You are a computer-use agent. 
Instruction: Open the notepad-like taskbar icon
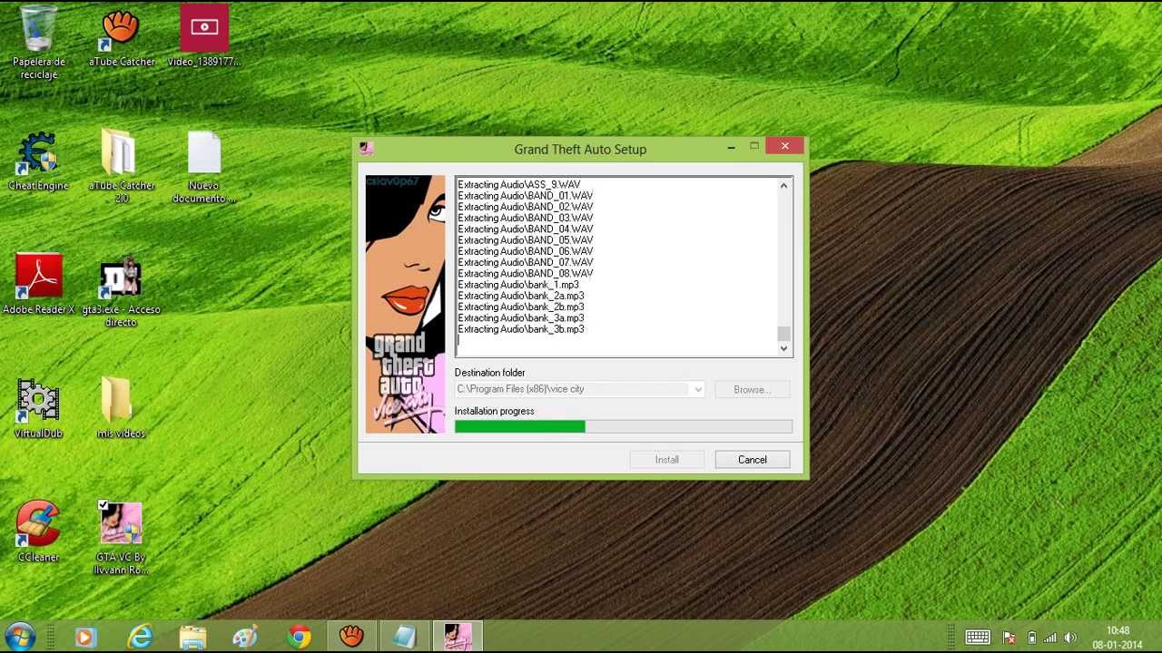[404, 637]
